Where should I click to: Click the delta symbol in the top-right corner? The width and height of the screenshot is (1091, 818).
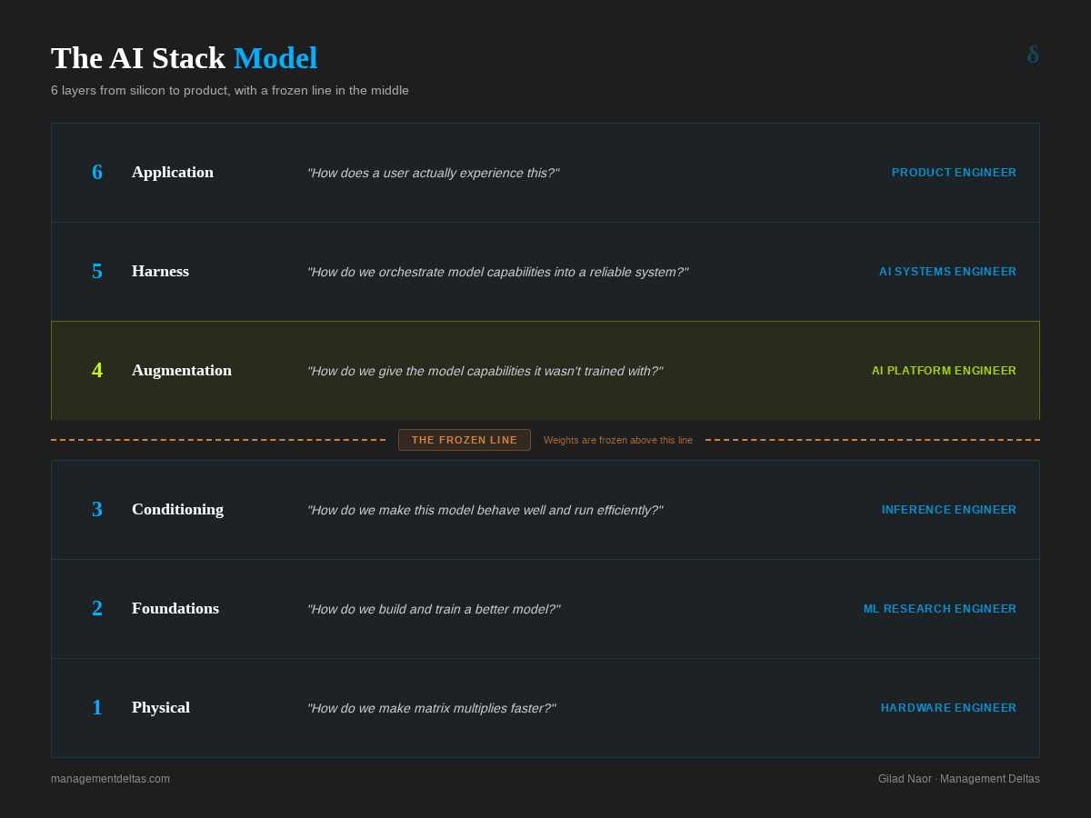(1032, 55)
